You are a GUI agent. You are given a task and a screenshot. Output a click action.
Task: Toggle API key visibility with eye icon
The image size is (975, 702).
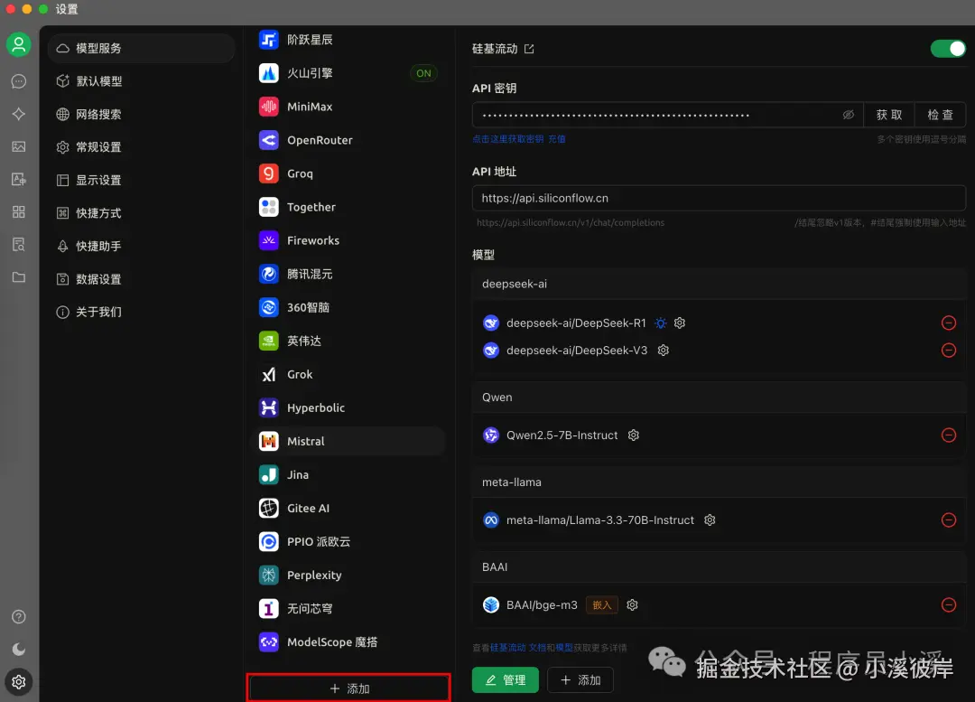(848, 114)
